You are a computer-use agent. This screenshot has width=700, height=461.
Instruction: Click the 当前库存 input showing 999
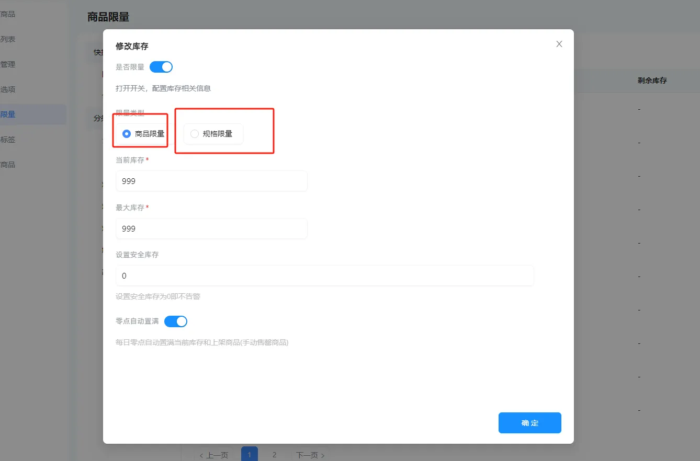pos(211,181)
